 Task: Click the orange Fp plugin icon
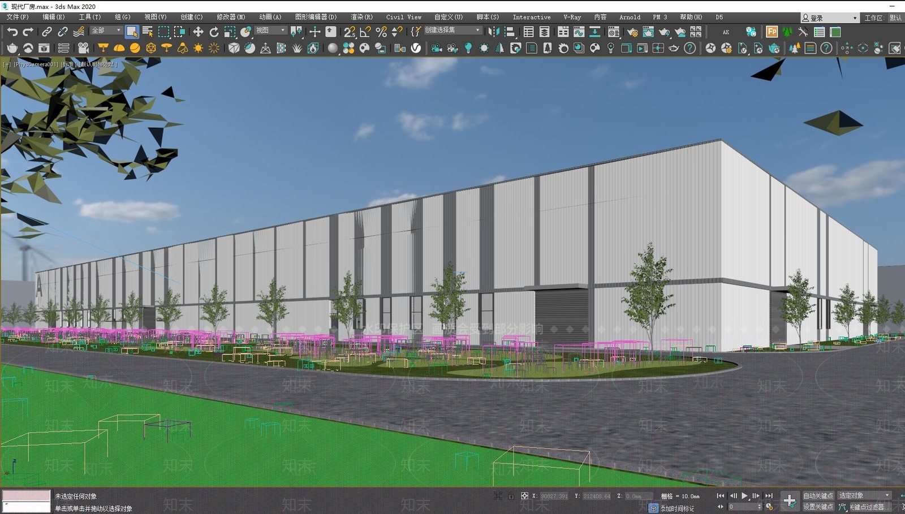[x=772, y=32]
